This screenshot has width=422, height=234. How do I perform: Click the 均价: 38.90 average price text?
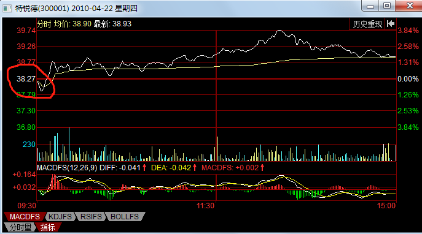(x=72, y=24)
